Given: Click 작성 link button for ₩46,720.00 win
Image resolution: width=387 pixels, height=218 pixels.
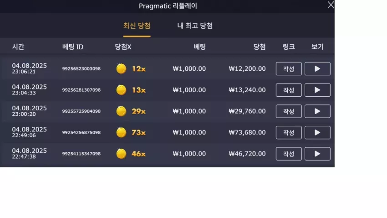Looking at the screenshot, I should [289, 154].
